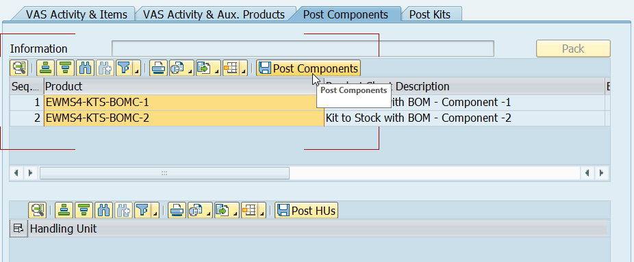Click Find icon in Handling Unit toolbar

click(103, 210)
